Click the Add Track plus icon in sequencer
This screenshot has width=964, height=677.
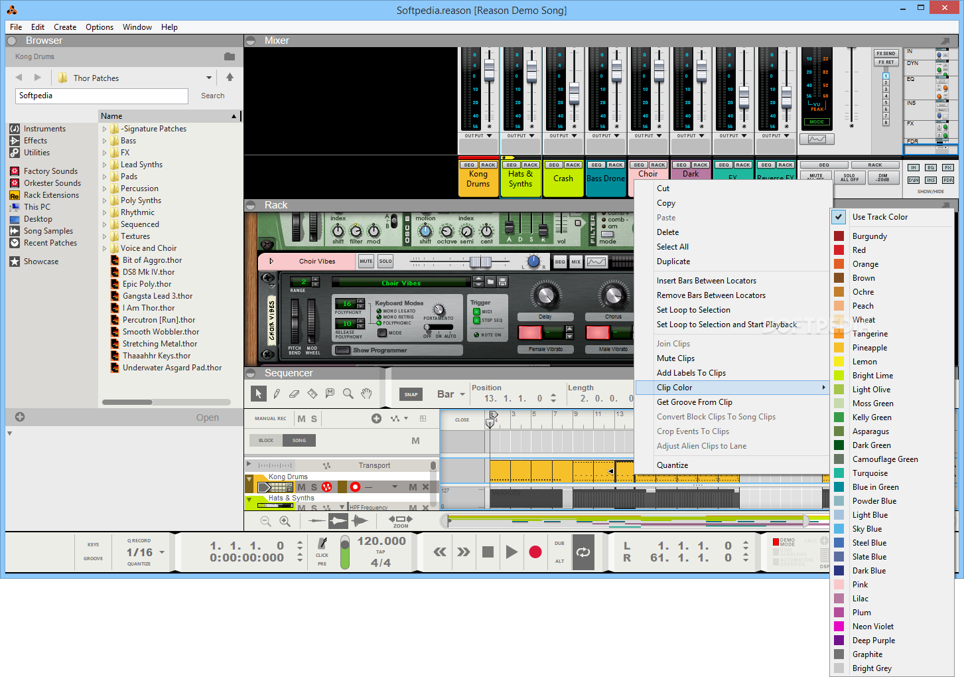[x=376, y=418]
